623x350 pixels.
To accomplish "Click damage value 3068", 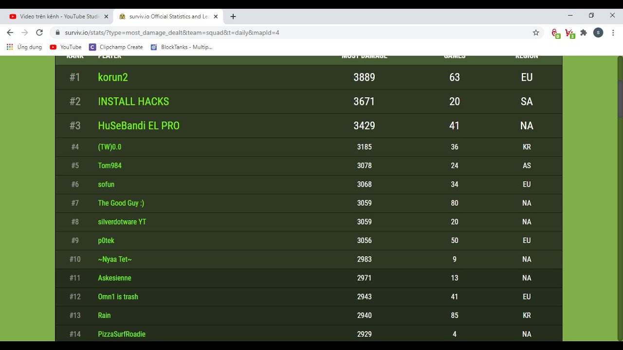I will 364,184.
